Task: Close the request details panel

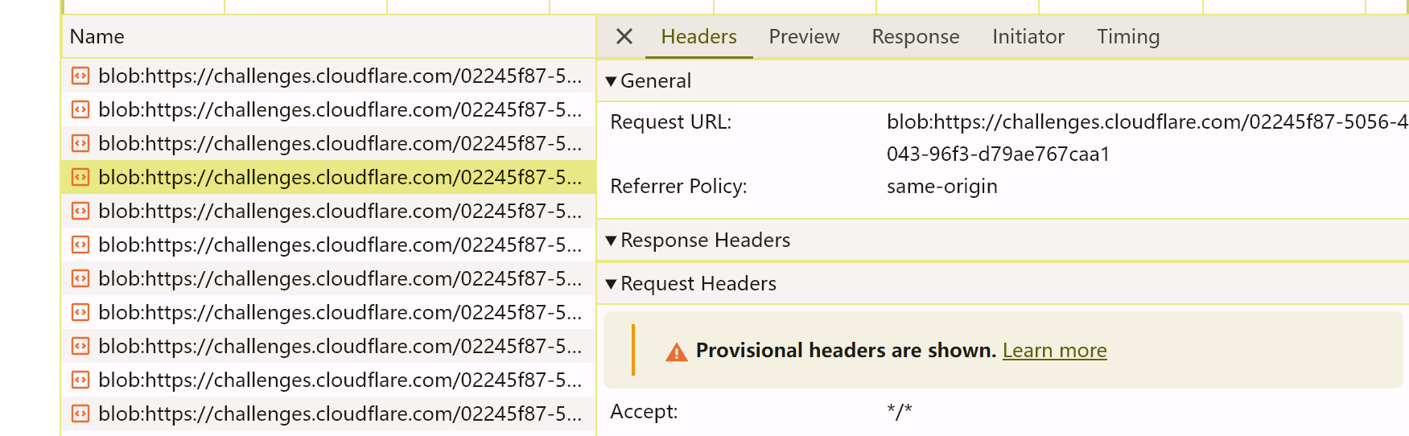Action: click(624, 36)
